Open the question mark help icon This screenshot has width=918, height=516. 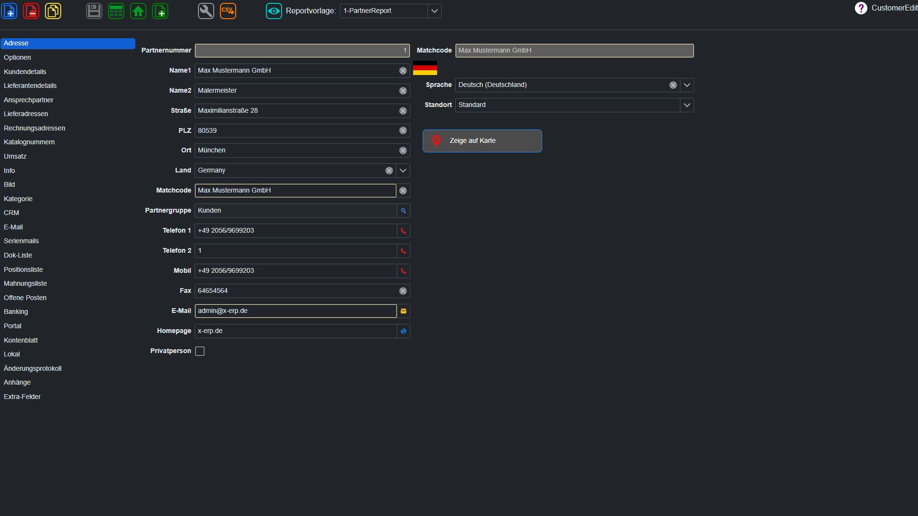861,8
